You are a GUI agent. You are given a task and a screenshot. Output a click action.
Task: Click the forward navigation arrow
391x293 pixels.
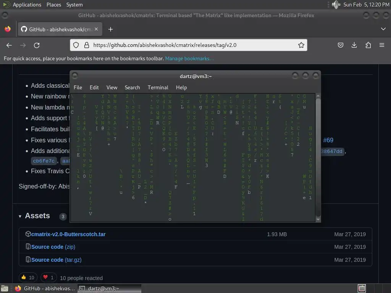(23, 45)
